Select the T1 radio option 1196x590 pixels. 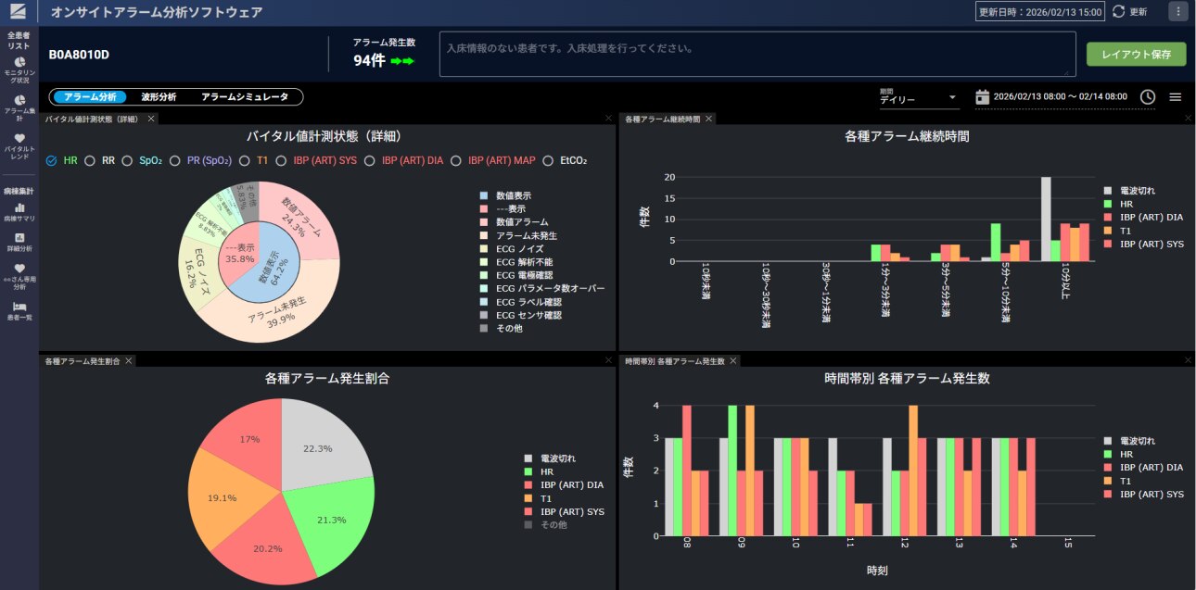point(245,160)
